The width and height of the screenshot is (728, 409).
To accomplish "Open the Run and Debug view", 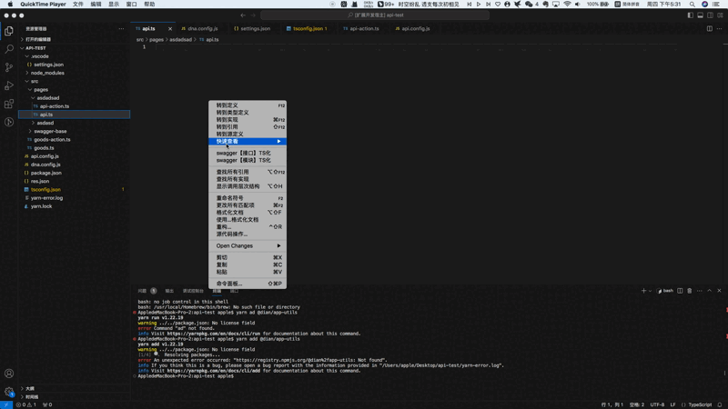I will tap(9, 85).
